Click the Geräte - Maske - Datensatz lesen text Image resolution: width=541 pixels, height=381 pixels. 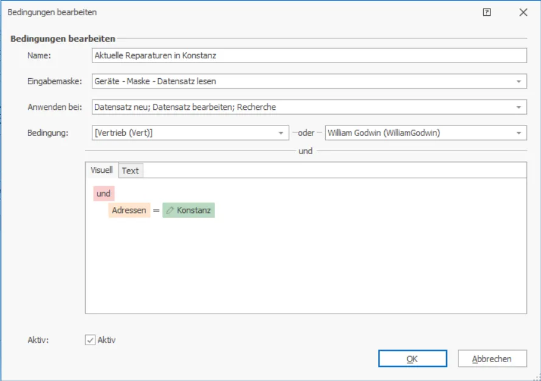pyautogui.click(x=155, y=82)
